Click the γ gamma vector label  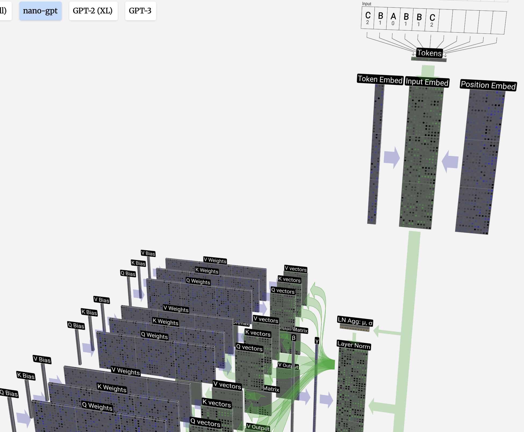pyautogui.click(x=317, y=341)
